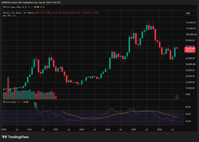The width and height of the screenshot is (199, 142).
Task: Click the 28d 13h countdown under the current price
Action: pos(189,51)
